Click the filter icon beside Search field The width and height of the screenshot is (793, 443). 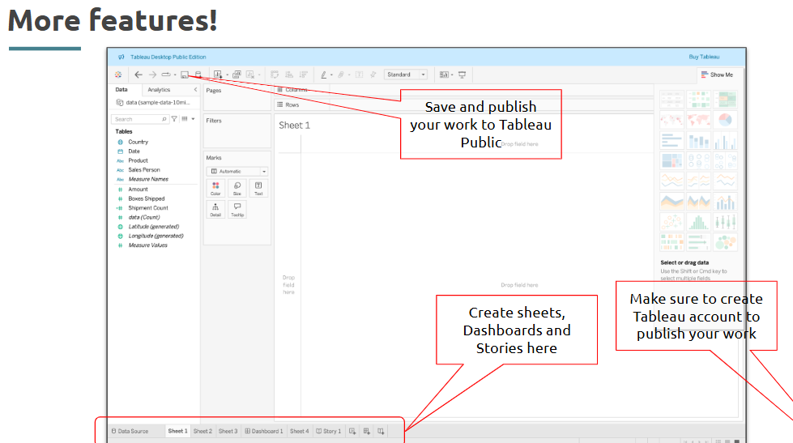[x=174, y=119]
